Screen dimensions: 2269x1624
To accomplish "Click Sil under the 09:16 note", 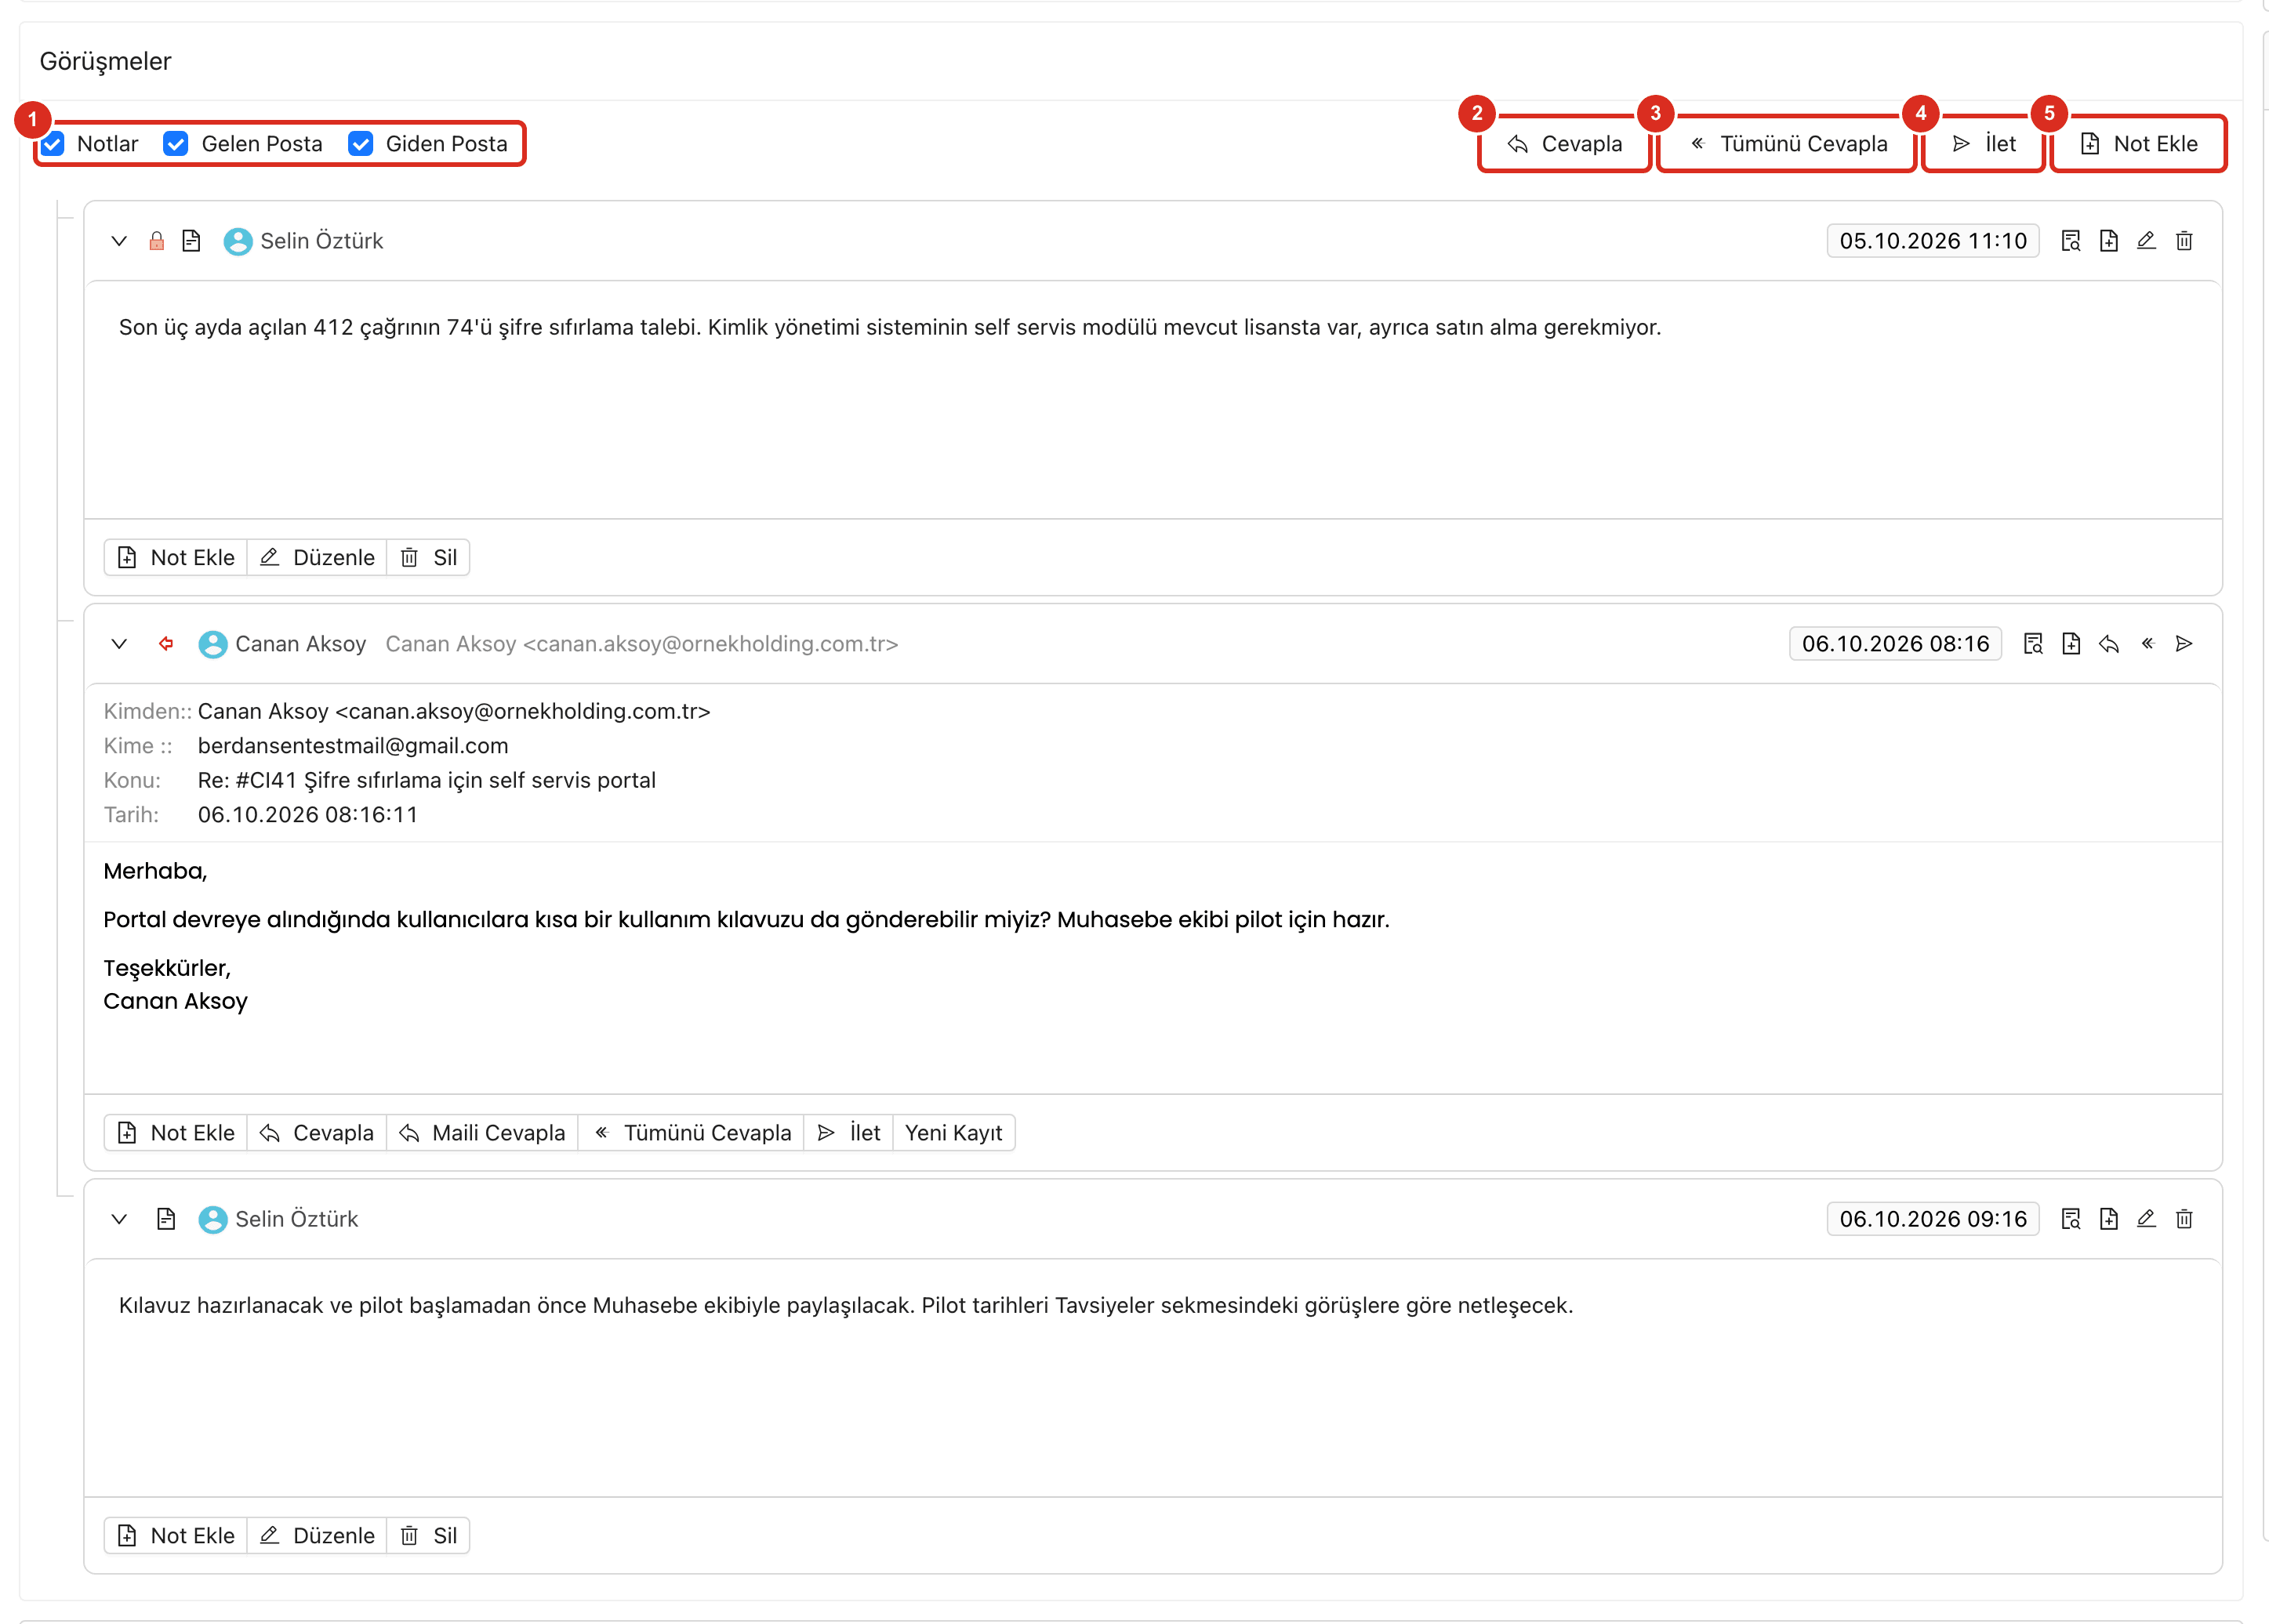I will click(428, 1536).
